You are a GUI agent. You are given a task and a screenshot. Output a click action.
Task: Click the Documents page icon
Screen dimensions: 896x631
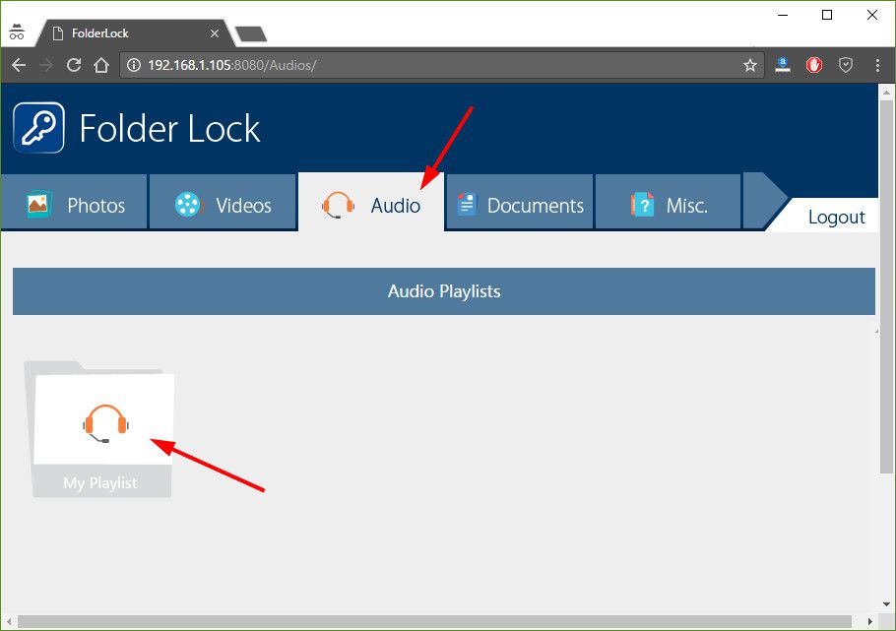click(467, 205)
